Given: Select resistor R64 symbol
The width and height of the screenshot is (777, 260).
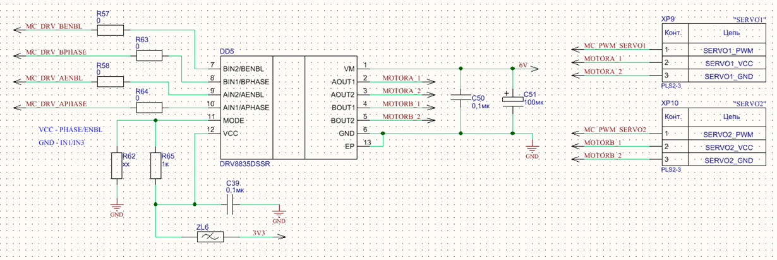Looking at the screenshot, I should tap(149, 108).
